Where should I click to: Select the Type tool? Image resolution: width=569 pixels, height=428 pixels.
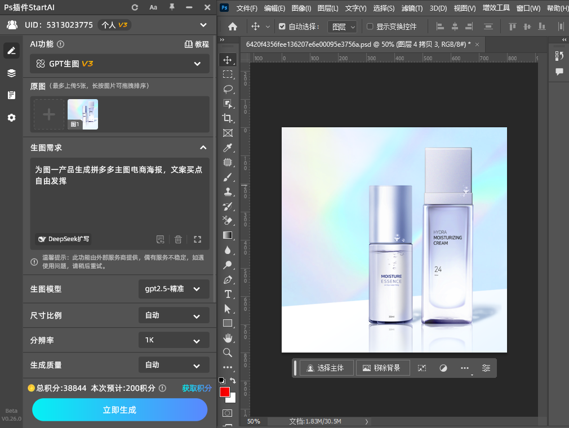pyautogui.click(x=228, y=294)
